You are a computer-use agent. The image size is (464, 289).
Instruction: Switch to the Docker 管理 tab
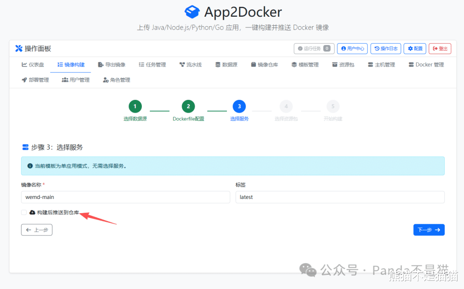[426, 65]
